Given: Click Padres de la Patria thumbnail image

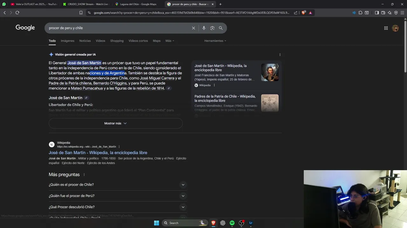Looking at the screenshot, I should pyautogui.click(x=270, y=103).
